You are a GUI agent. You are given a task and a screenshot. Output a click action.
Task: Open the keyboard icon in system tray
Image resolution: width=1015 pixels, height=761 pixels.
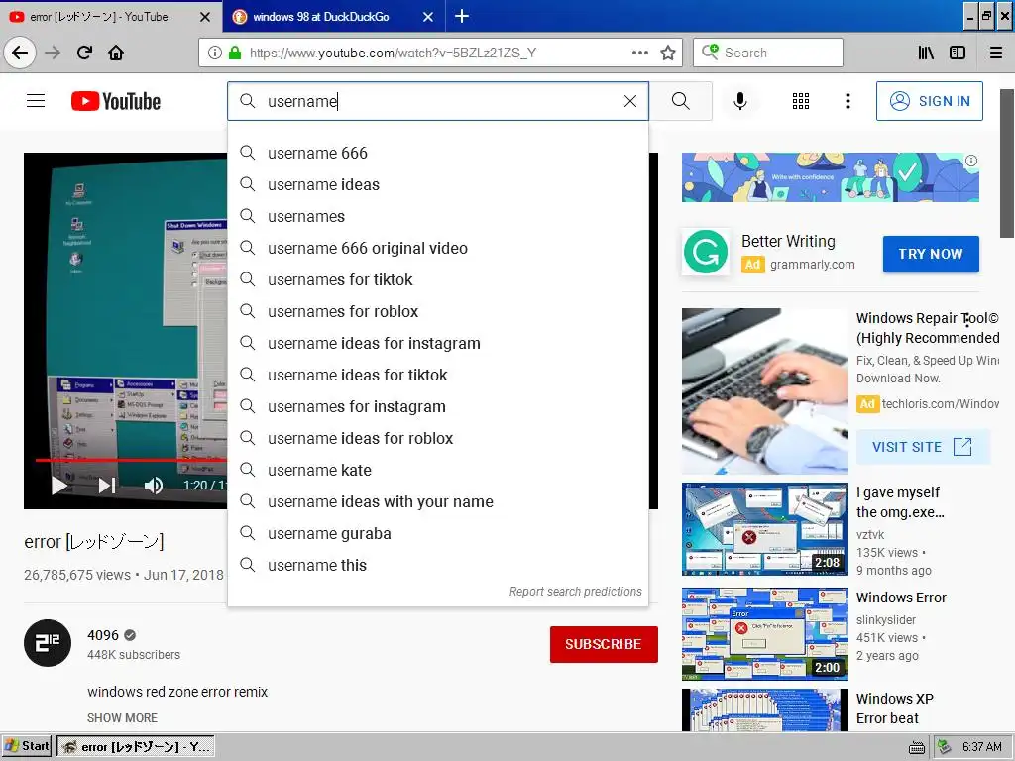coord(917,747)
